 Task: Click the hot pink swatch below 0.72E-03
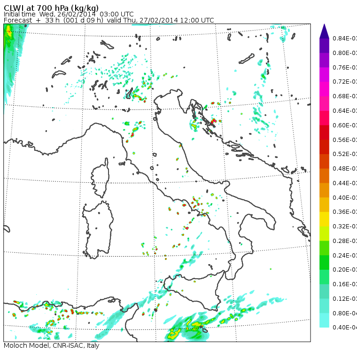pos(324,89)
